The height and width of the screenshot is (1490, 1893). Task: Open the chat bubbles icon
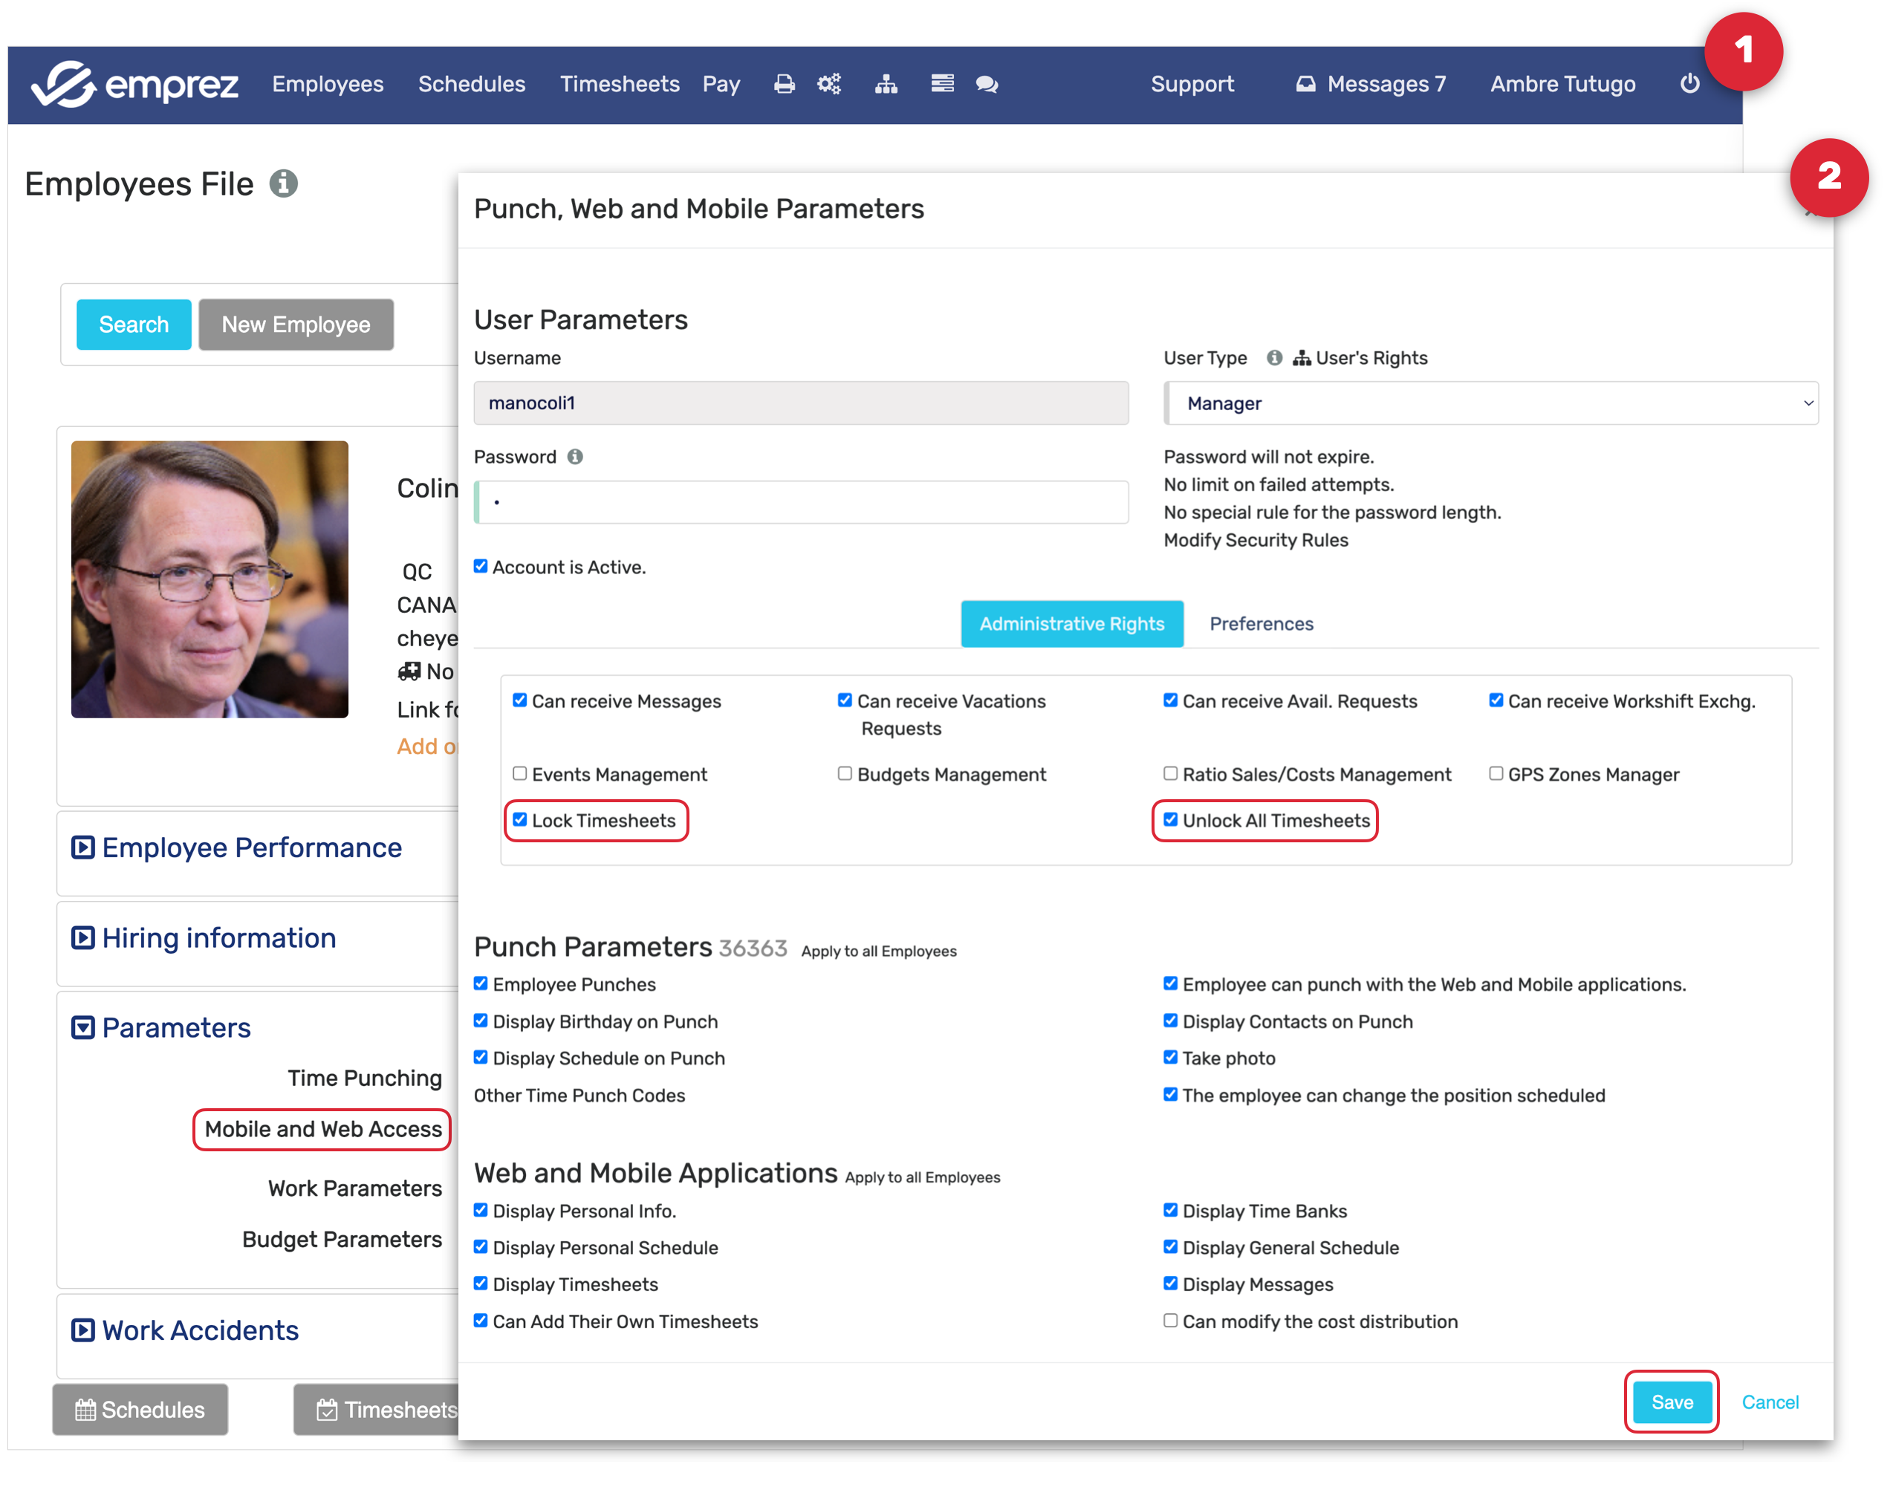pyautogui.click(x=987, y=85)
